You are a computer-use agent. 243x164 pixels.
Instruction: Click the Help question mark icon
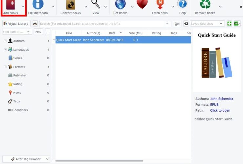182,4
